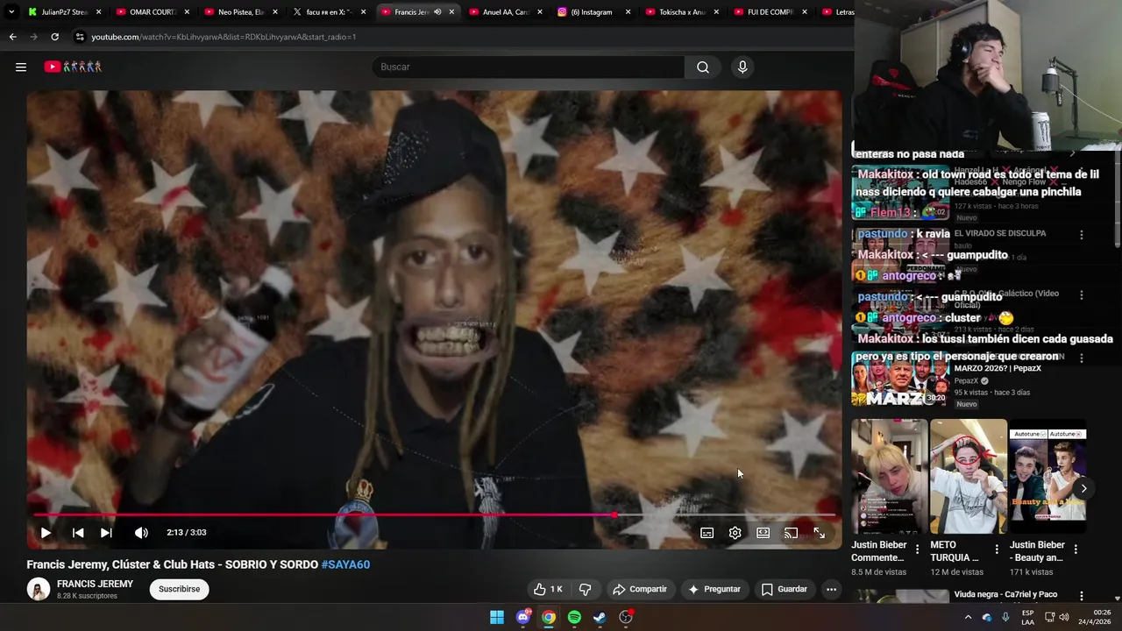Click the youtube.com address bar URL

[x=224, y=37]
